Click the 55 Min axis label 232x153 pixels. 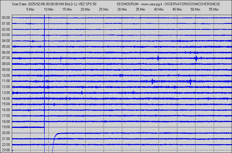tap(214, 9)
